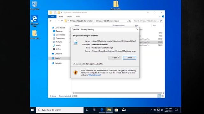
Task: Open the Recycle Bin desktop icon
Action: [35, 5]
